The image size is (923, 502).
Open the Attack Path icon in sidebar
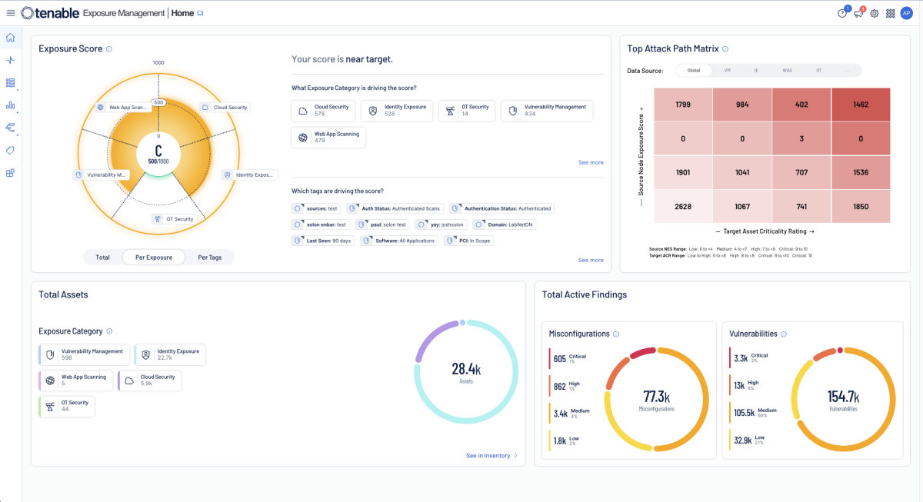(x=10, y=128)
